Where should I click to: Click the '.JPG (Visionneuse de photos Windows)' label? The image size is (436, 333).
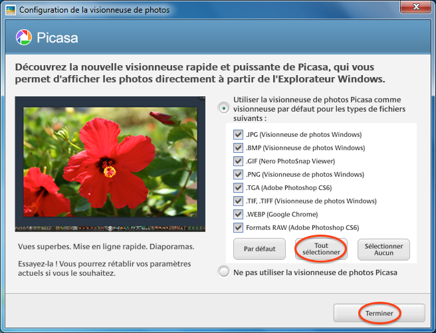click(304, 134)
